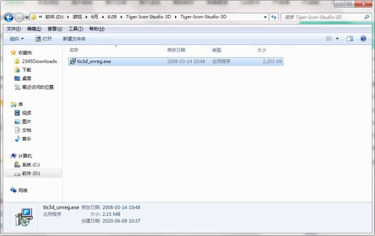Select the tis3d_unreg.exe file row
This screenshot has height=236, width=375.
(176, 62)
